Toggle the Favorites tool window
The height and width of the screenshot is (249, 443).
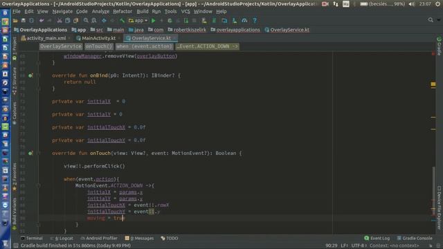point(15,177)
